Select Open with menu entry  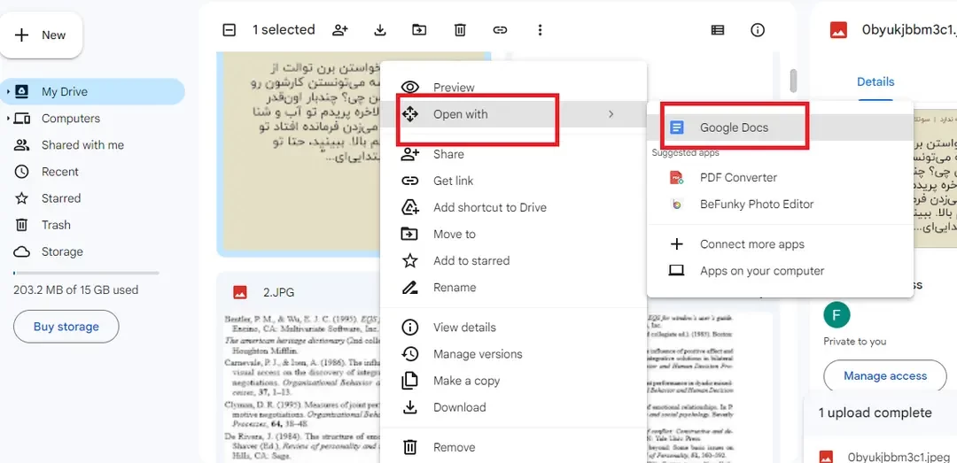point(513,114)
